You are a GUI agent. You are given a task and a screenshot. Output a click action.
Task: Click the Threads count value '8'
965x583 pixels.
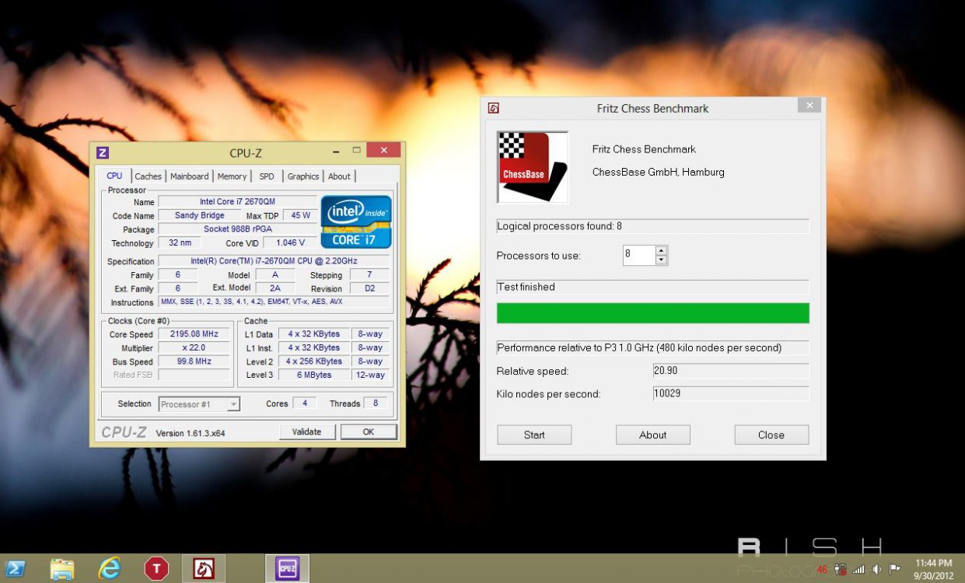point(376,403)
